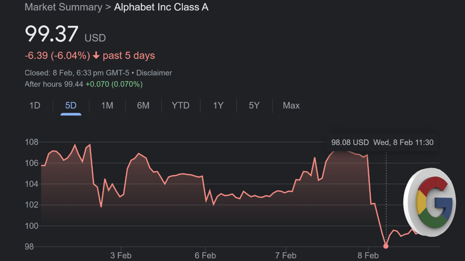Click the highlighted point marker on the chart
Screen dimensions: 465x261
click(386, 246)
